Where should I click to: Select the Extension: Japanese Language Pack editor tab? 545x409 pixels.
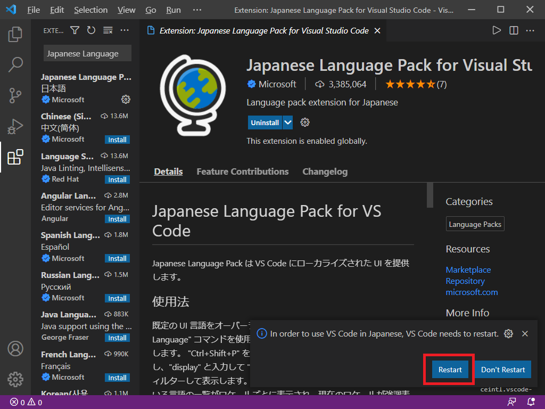(x=263, y=30)
